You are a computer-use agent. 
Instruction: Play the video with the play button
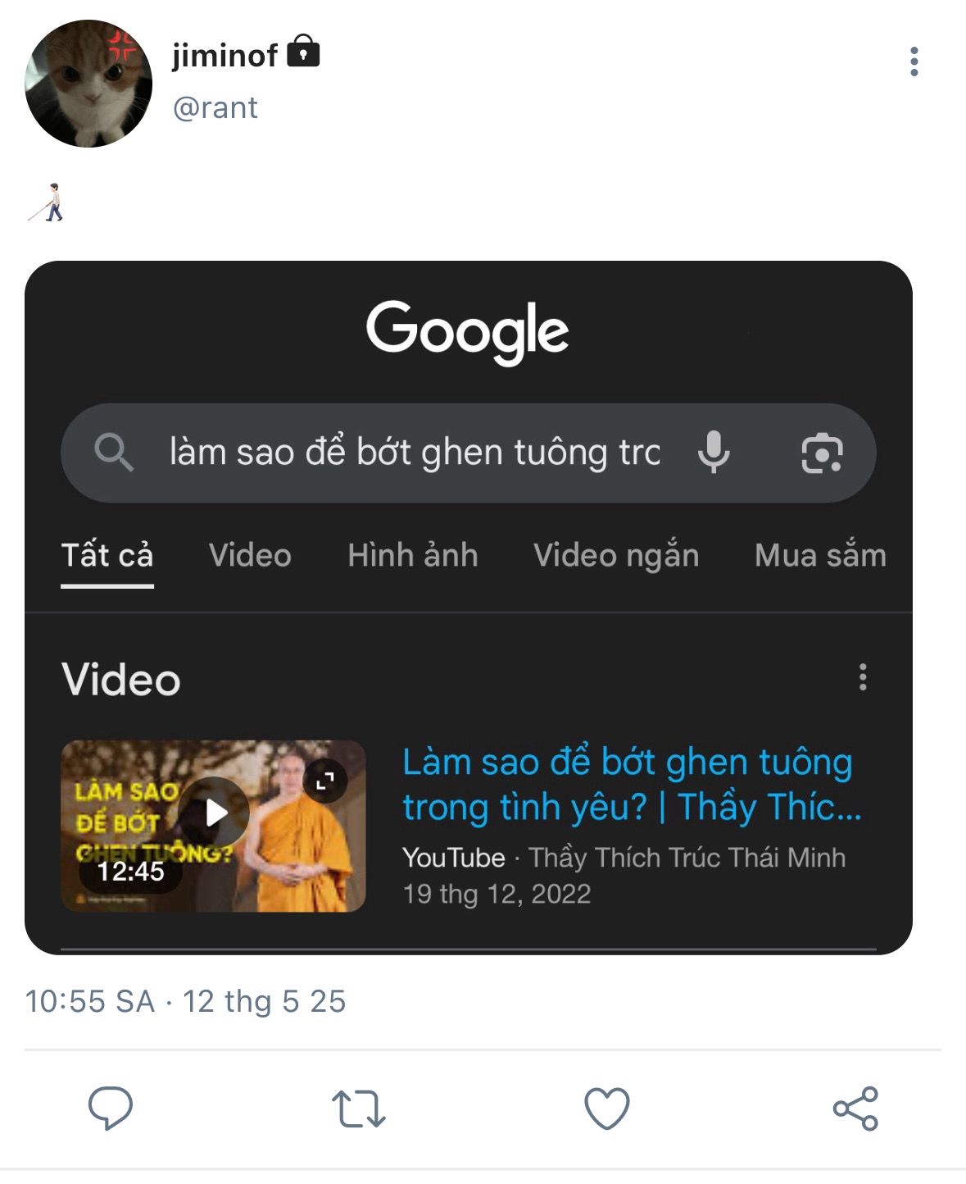[215, 813]
